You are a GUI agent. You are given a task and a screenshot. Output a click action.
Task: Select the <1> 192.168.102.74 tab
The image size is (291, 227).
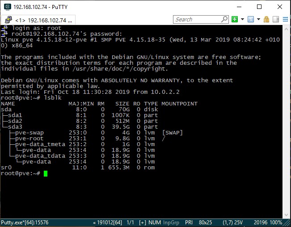point(38,20)
